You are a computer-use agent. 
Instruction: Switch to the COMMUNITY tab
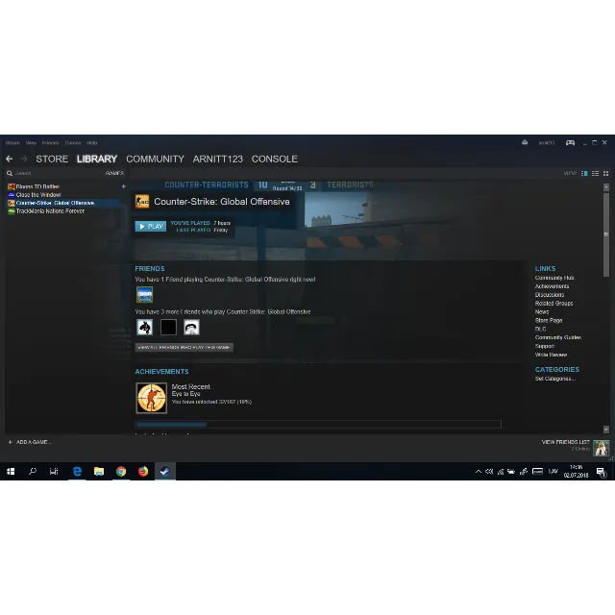tap(155, 159)
